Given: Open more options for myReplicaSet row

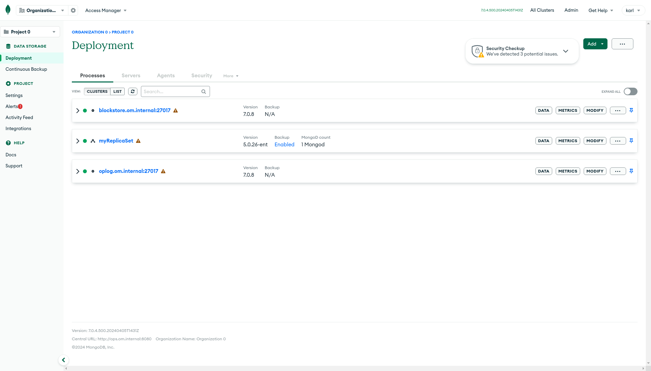Looking at the screenshot, I should (x=618, y=141).
